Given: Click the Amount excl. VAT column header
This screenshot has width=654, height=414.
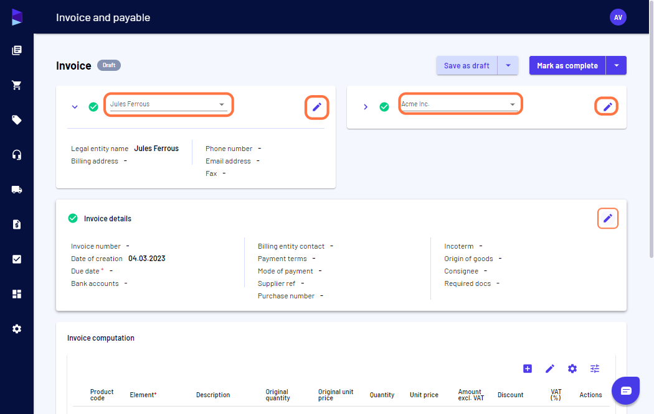Looking at the screenshot, I should pos(471,395).
